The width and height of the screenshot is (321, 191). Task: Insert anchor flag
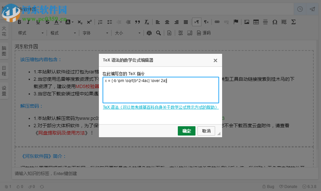(236, 22)
